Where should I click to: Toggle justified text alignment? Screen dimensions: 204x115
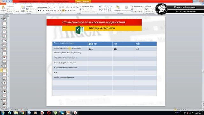[x=71, y=11]
